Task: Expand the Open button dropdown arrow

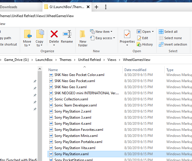Action: 153,32
